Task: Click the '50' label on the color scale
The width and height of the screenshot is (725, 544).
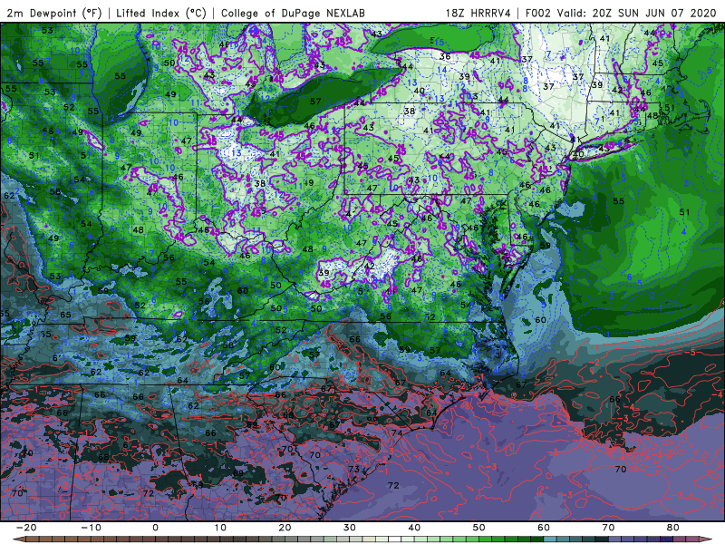Action: click(479, 528)
